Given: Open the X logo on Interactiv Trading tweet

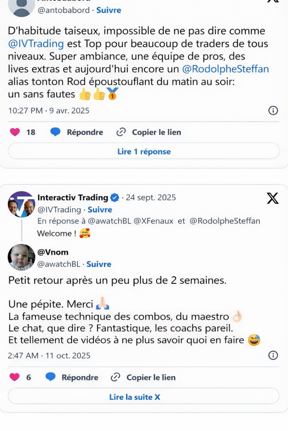Looking at the screenshot, I should tap(273, 198).
